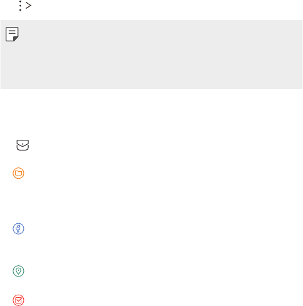303x306 pixels.
Task: Open the three-dot more options menu
Action: click(x=20, y=6)
